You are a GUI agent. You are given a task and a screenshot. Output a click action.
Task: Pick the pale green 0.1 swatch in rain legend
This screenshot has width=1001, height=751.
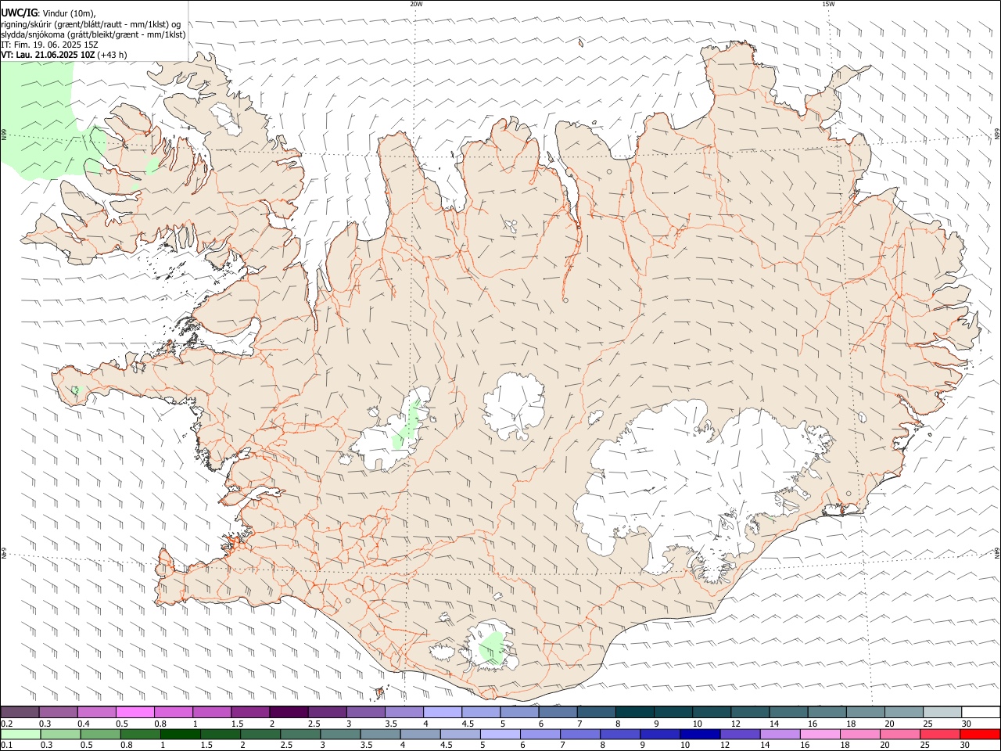tap(20, 734)
